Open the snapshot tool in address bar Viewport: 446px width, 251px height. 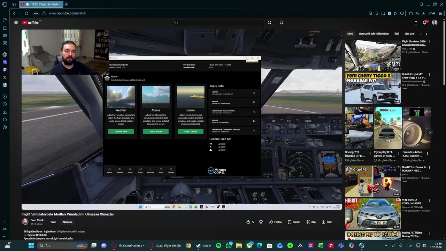tap(383, 13)
